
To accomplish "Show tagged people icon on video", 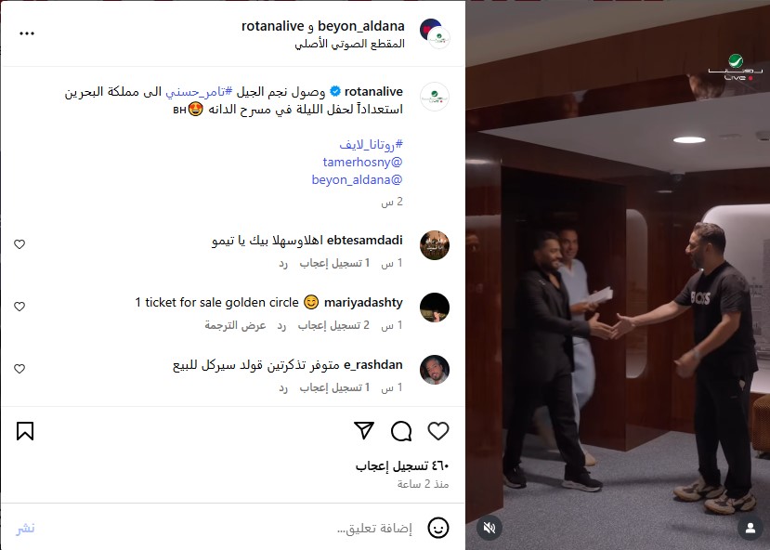I will coord(750,528).
